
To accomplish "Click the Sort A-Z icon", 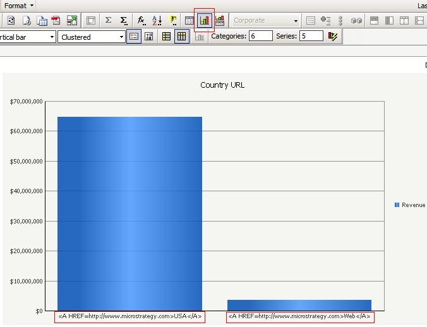I will point(157,20).
